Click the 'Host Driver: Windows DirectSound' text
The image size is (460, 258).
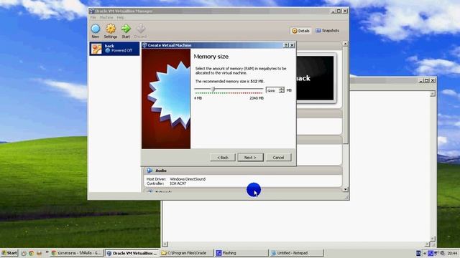(176, 179)
